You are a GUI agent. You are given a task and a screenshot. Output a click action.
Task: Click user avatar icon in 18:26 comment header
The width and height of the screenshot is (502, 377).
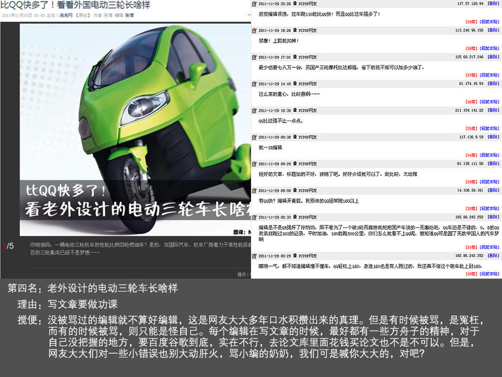click(x=295, y=30)
